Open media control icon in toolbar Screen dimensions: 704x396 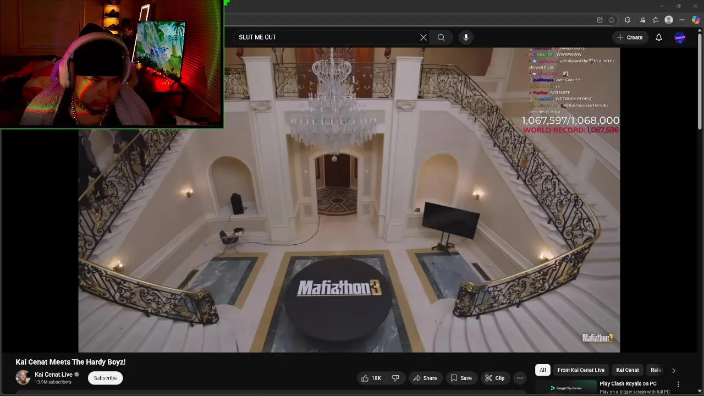click(x=642, y=20)
